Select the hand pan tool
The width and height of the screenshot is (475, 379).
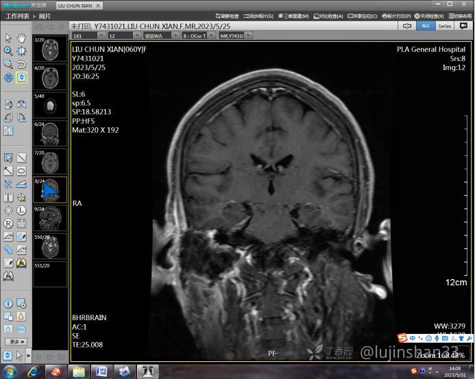21,38
